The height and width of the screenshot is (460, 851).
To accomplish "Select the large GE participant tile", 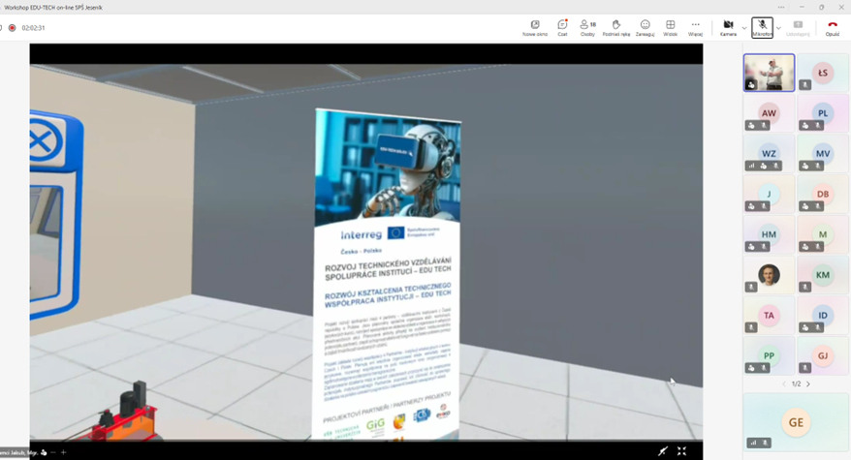I will pos(796,423).
